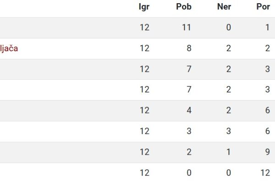Screen dimensions: 275x183
Task: Select the Por value 9 cell
Action: point(268,152)
